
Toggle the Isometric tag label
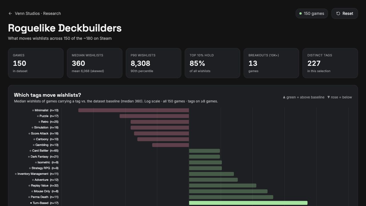pos(47,162)
